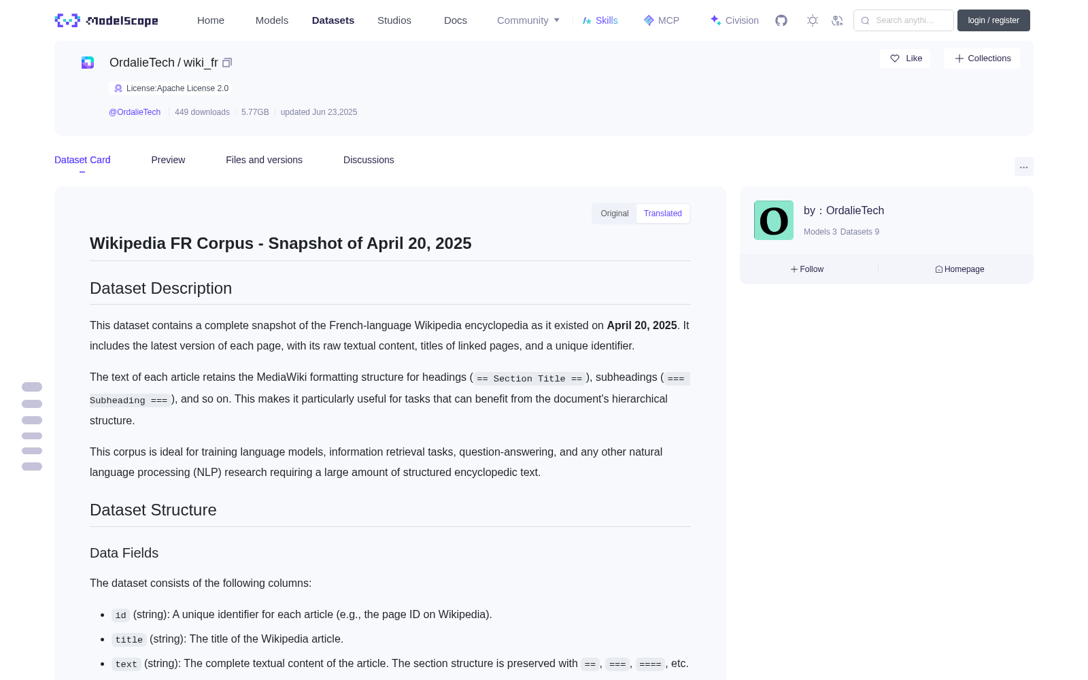
Task: Open the three-dots more options menu
Action: click(1023, 167)
